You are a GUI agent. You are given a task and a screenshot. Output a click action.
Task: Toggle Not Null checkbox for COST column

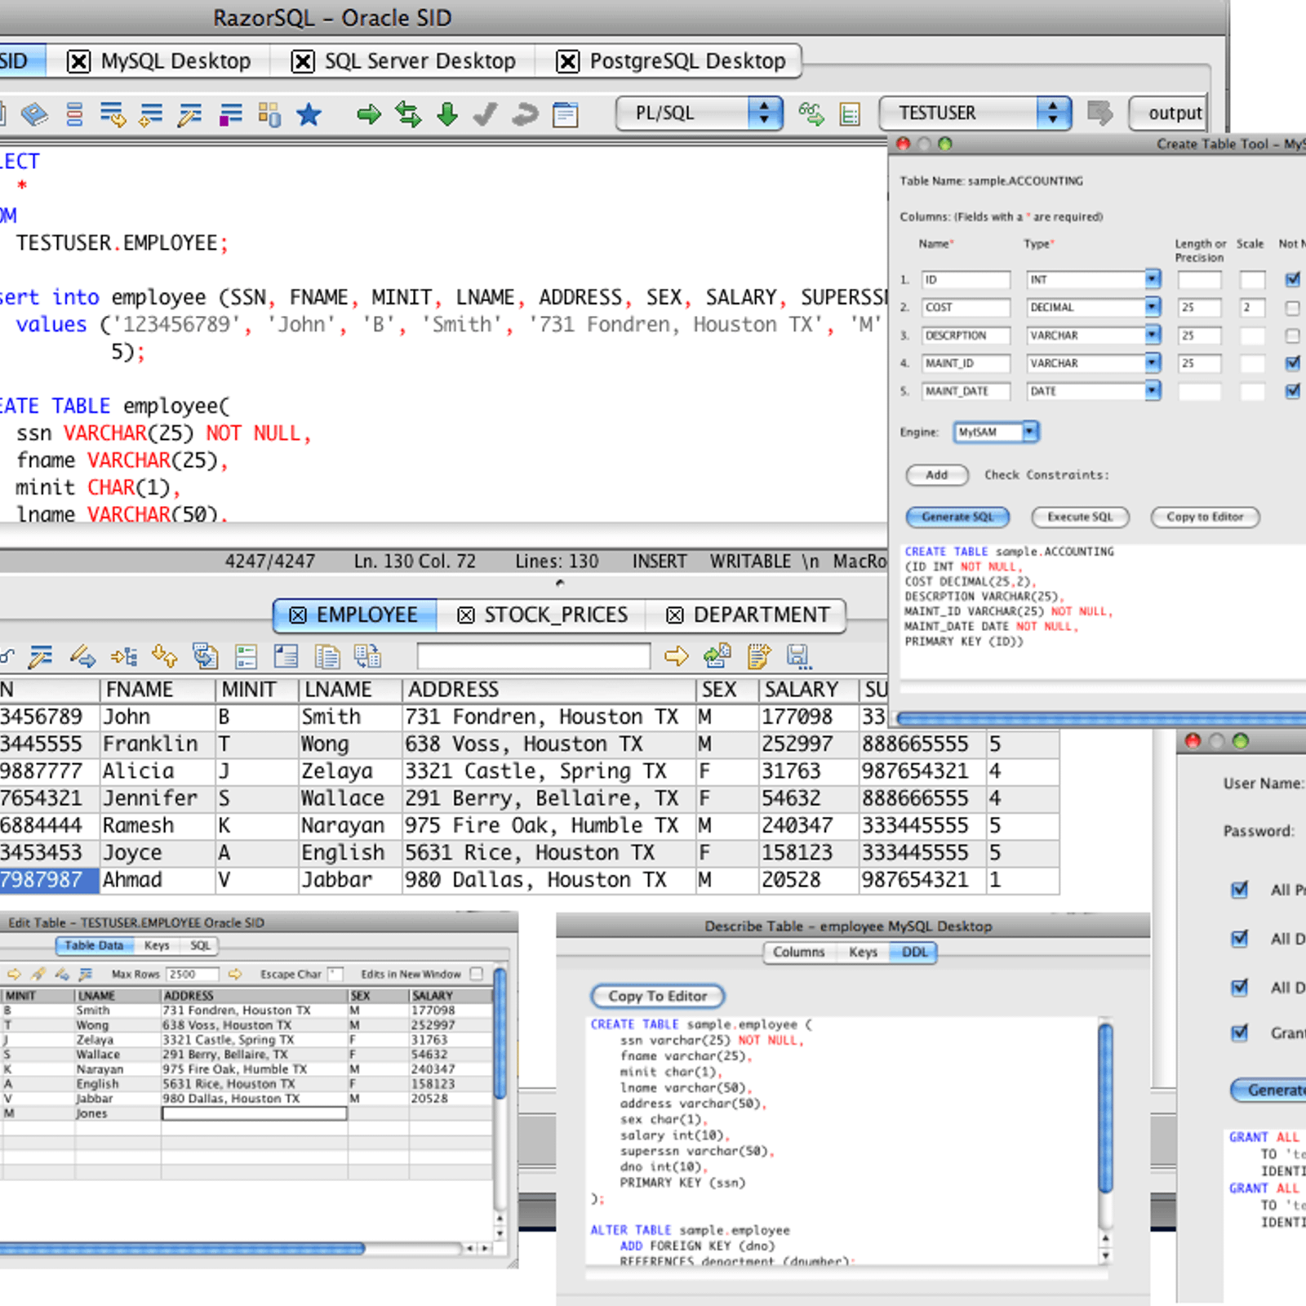point(1293,309)
